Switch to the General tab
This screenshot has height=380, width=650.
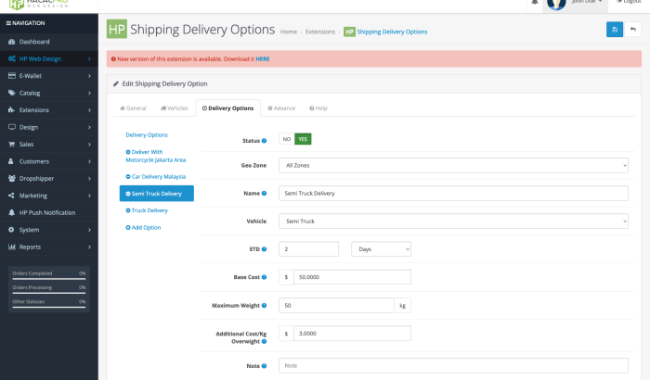click(x=133, y=108)
